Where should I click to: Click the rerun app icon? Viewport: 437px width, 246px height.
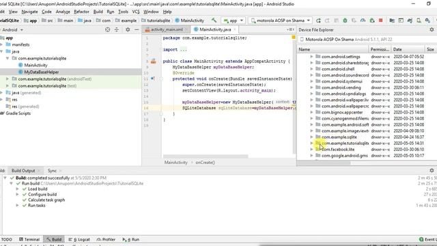point(318,20)
